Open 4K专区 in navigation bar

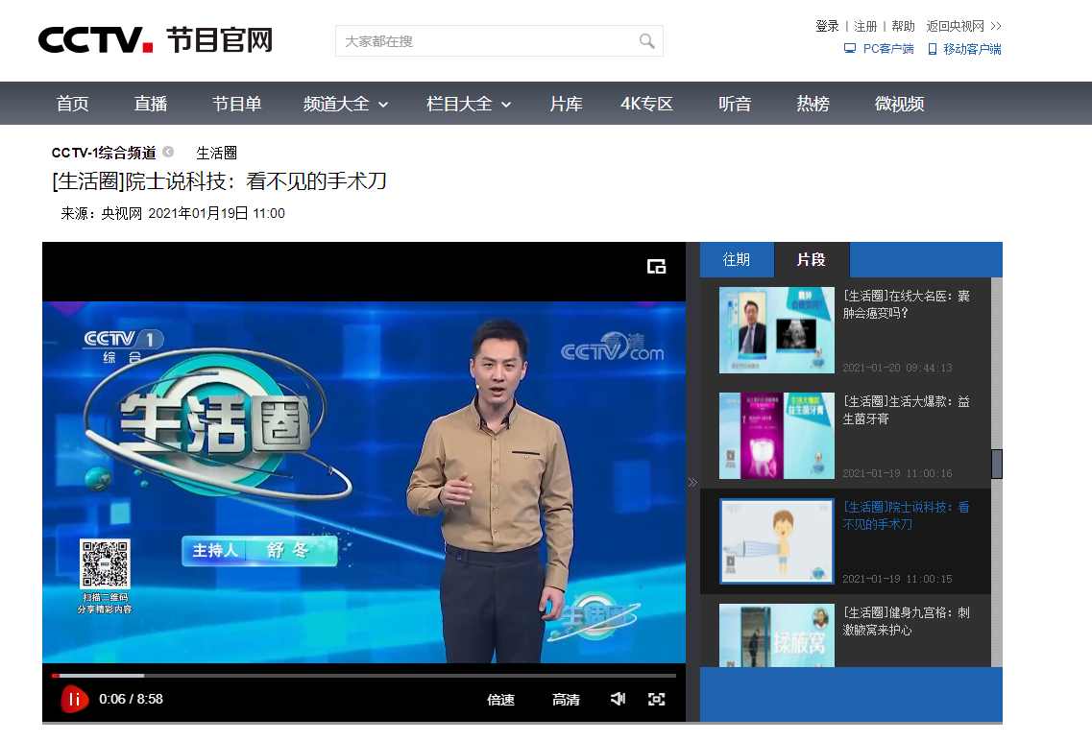tap(646, 104)
